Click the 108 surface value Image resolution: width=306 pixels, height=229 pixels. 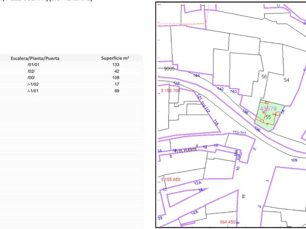116,78
